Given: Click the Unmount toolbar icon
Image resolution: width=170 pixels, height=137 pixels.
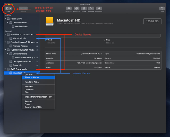Looking at the screenshot, I should [x=99, y=8].
